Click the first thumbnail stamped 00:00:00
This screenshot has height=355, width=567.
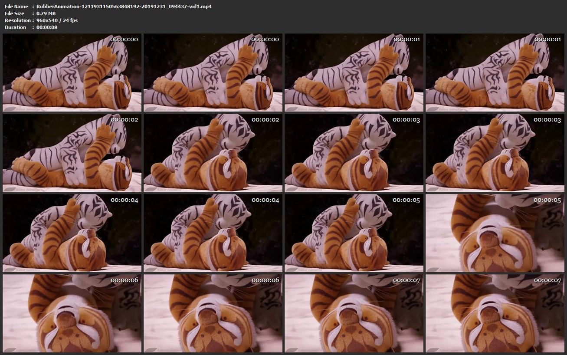click(x=72, y=72)
